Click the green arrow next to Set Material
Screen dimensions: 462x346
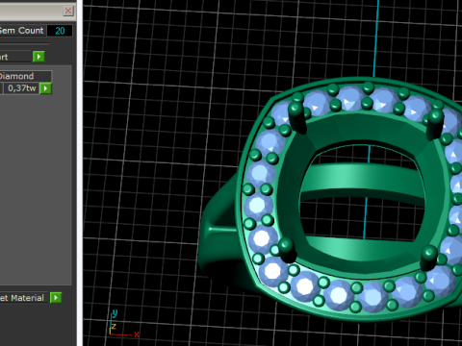(x=56, y=298)
